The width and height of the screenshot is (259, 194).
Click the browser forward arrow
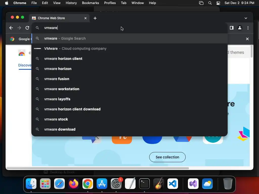point(19,28)
